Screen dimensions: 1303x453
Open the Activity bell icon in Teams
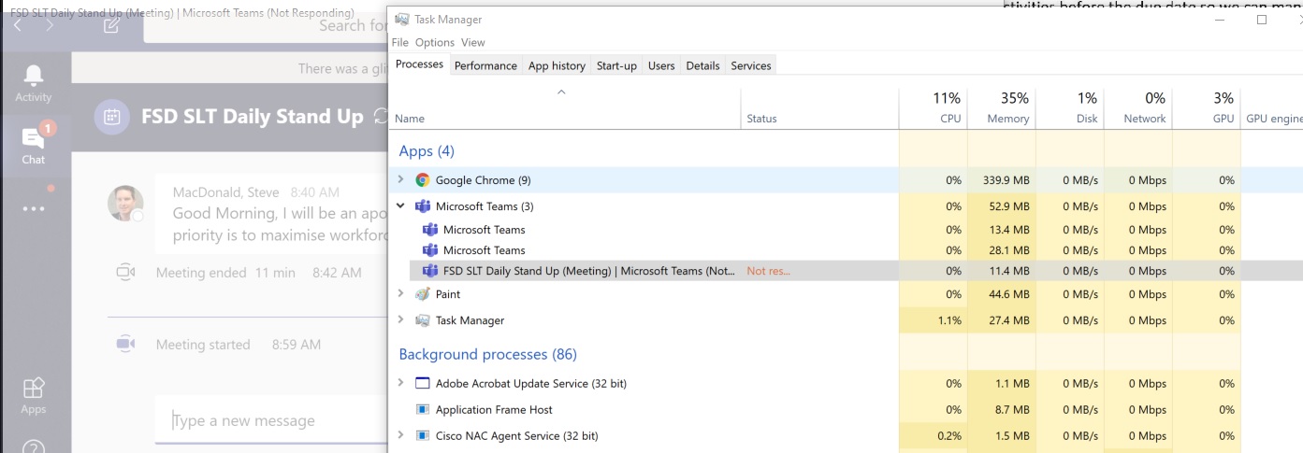34,76
